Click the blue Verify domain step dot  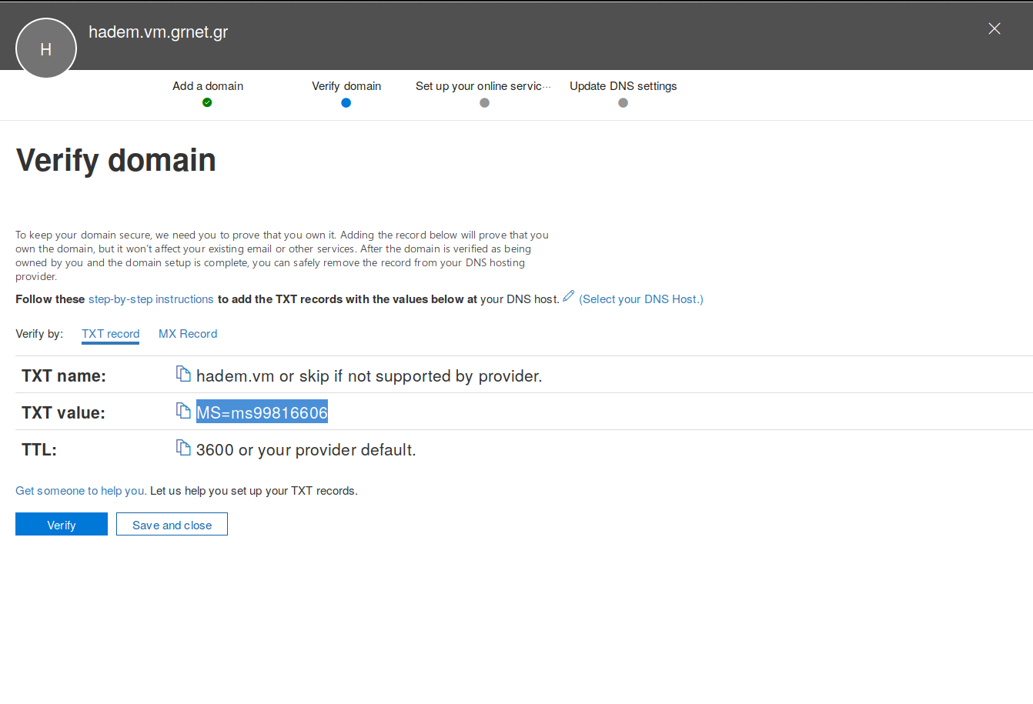[x=346, y=102]
